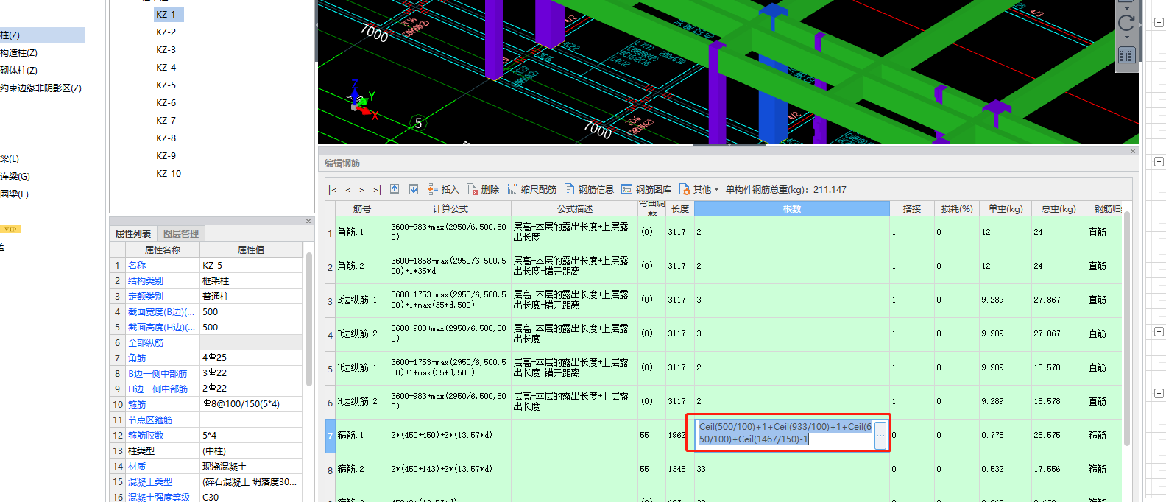Click 材质 value 现浇混凝土
This screenshot has height=502, width=1166.
[251, 466]
